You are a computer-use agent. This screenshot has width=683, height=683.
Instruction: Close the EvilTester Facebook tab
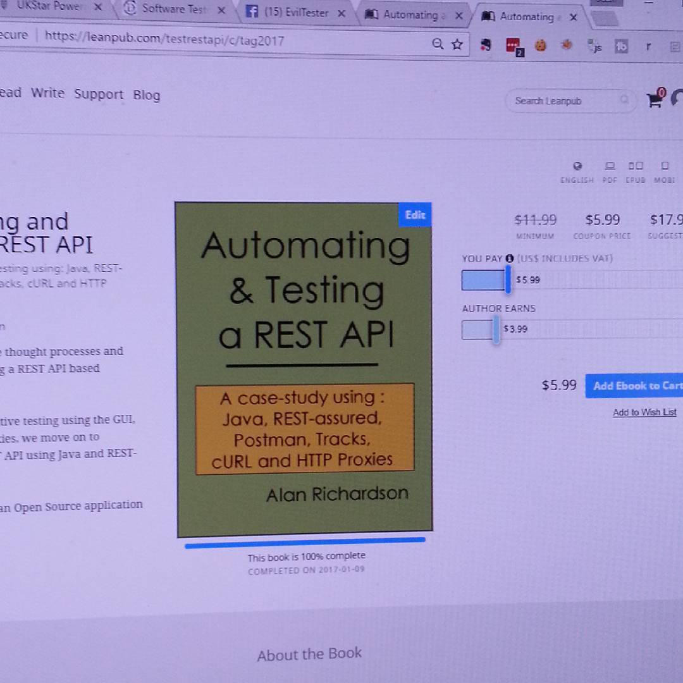pos(341,13)
